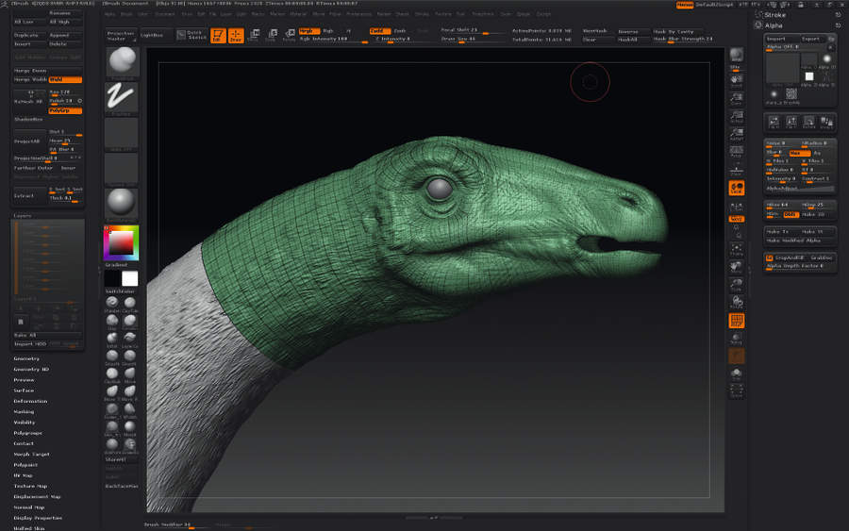Open the stroke type thumbnail
Screen dimensions: 849x531
pyautogui.click(x=122, y=99)
